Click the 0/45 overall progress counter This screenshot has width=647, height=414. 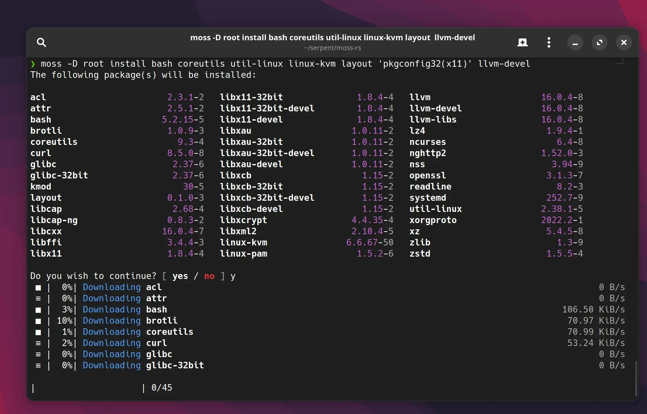pyautogui.click(x=162, y=388)
